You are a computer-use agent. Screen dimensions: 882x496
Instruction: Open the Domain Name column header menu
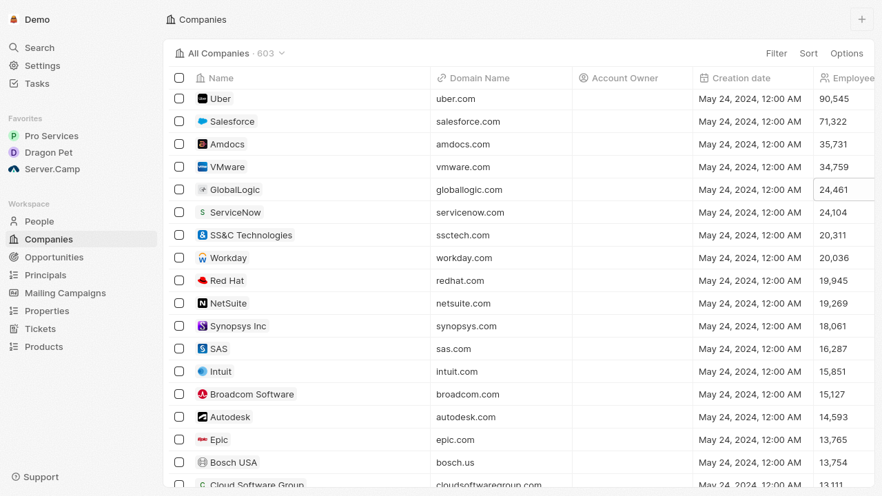click(x=501, y=78)
